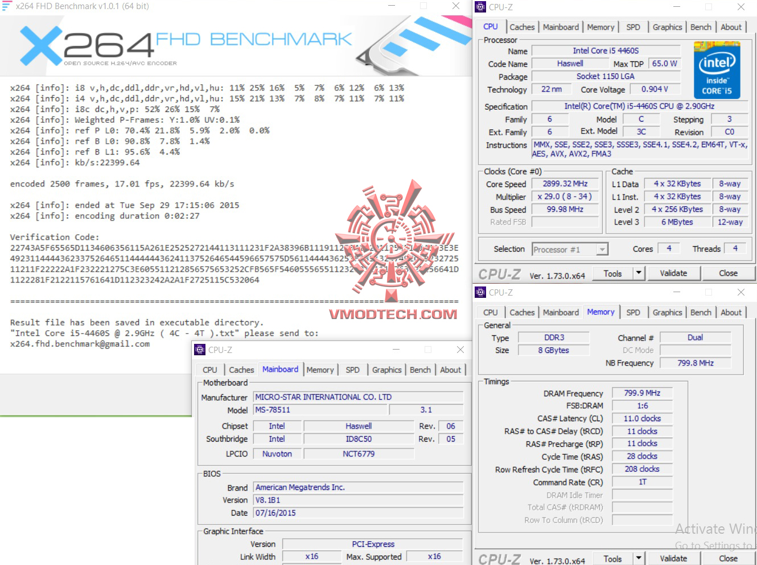Viewport: 757px width, 565px height.
Task: Click the NB Frequency value "799.8 MHz"
Action: click(695, 363)
